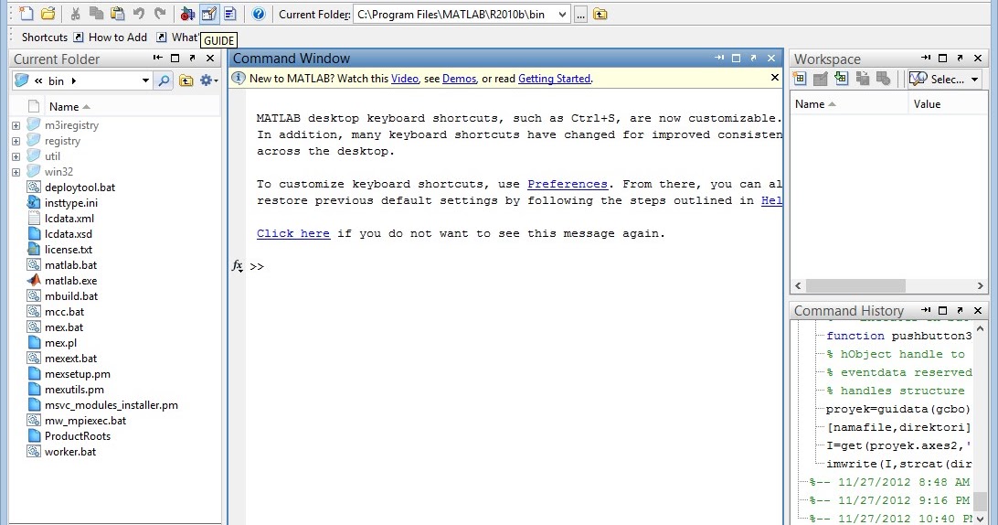This screenshot has width=998, height=525.
Task: Click the Undo arrow icon
Action: (x=139, y=14)
